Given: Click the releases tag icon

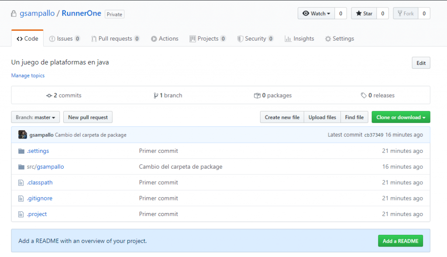Looking at the screenshot, I should (364, 96).
